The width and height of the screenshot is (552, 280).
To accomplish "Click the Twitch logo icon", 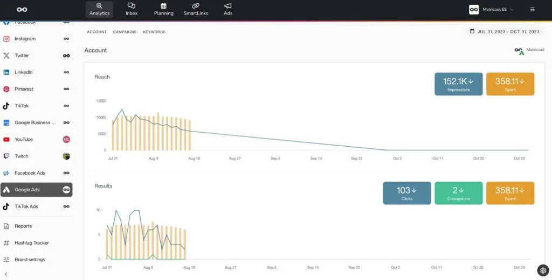I will click(x=6, y=156).
